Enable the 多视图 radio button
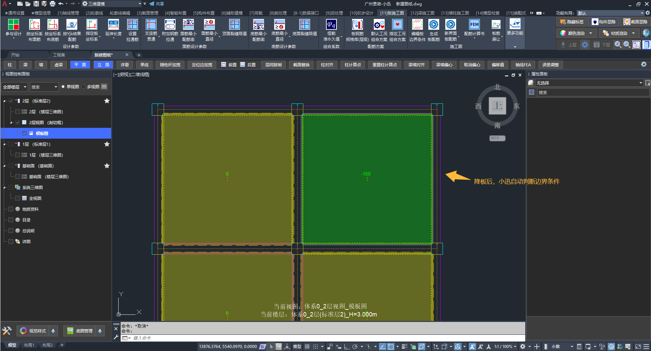 (84, 87)
